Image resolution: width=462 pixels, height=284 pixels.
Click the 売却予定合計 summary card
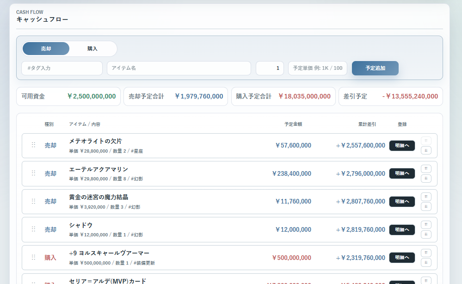(176, 96)
